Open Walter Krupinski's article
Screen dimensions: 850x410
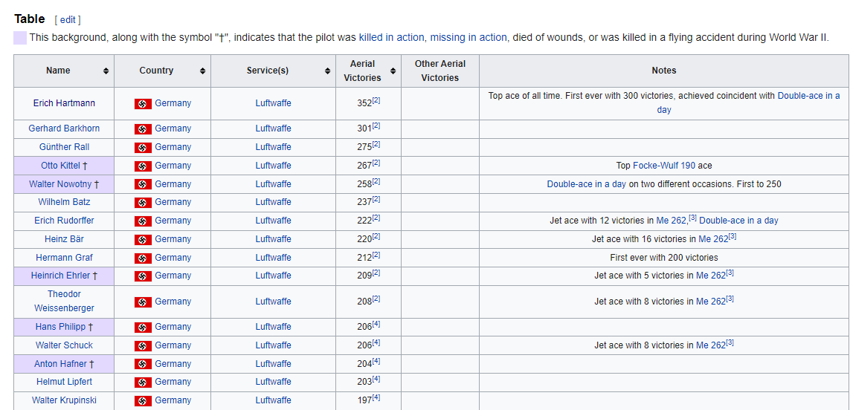[64, 400]
